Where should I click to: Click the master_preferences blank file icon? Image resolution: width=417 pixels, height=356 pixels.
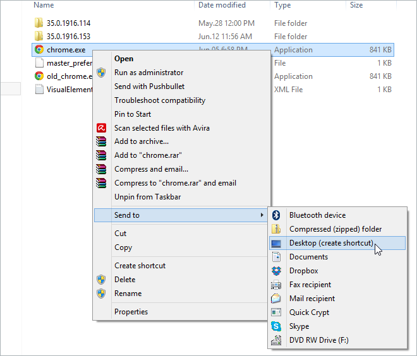[x=39, y=63]
